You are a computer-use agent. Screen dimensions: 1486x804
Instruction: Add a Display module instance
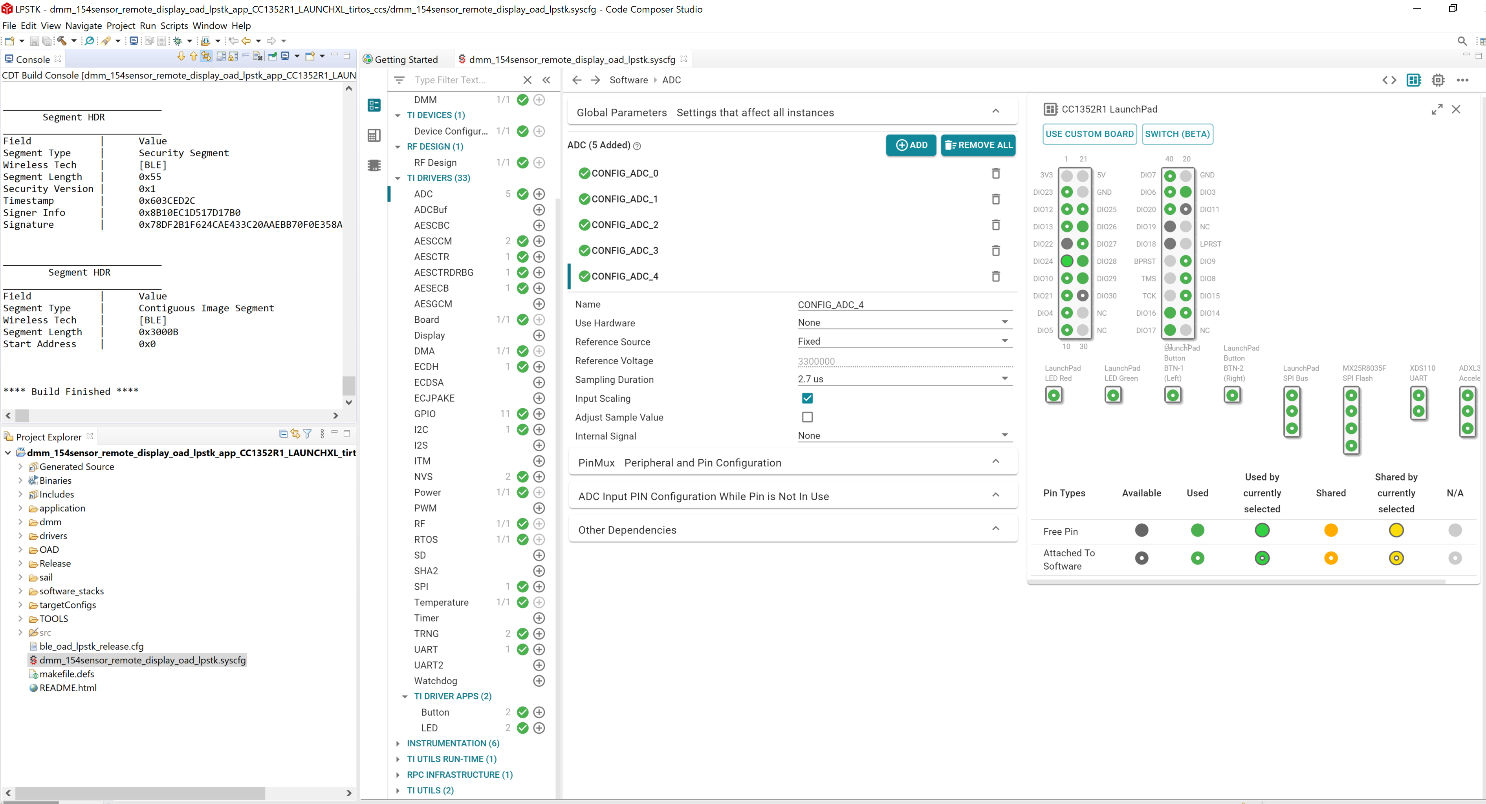[539, 335]
